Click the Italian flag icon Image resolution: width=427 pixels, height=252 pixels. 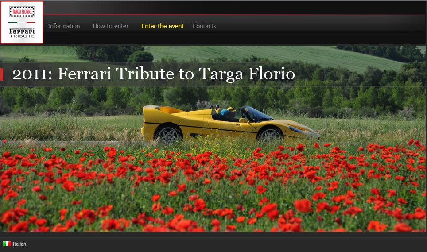(7, 244)
